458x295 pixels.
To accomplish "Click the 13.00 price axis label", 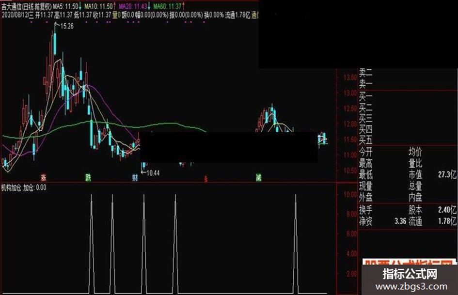I will (x=350, y=93).
